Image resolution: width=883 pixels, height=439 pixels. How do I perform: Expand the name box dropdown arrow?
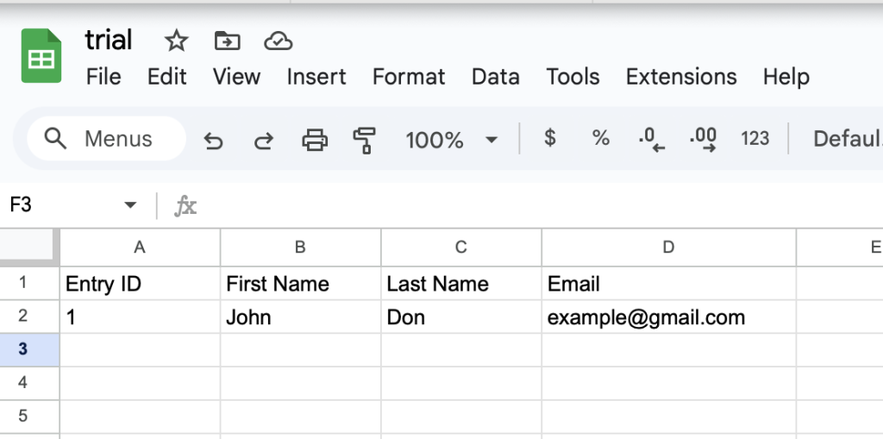tap(130, 205)
